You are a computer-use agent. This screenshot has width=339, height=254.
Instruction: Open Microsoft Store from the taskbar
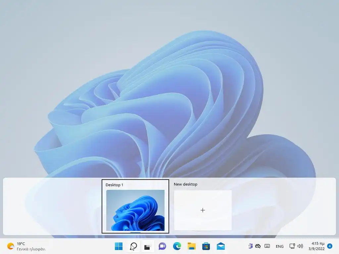point(206,246)
